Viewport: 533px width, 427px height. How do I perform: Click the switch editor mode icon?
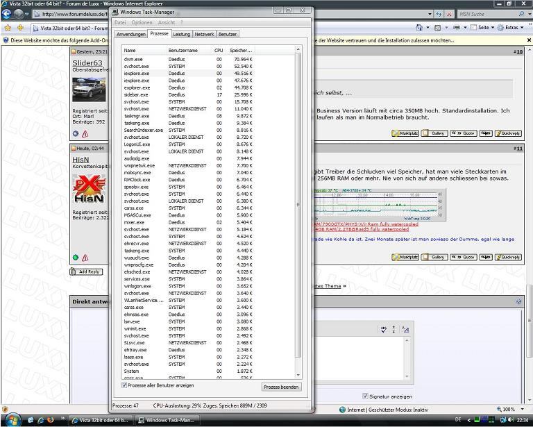pos(405,329)
